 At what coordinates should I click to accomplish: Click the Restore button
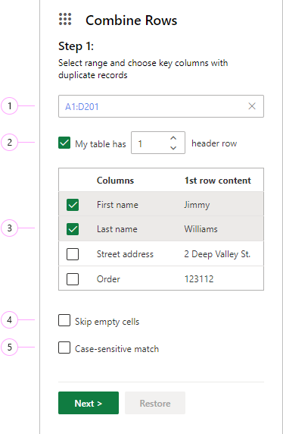(x=155, y=403)
